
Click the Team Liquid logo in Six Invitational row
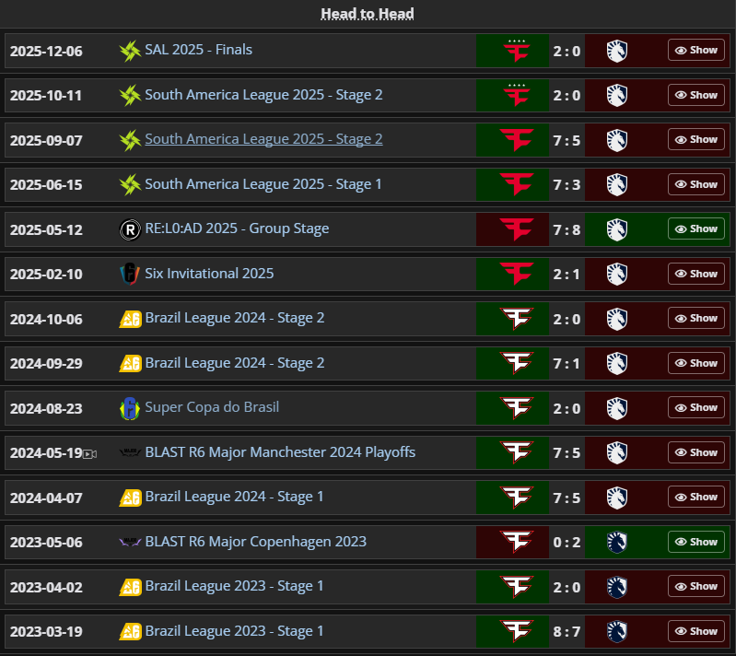617,274
